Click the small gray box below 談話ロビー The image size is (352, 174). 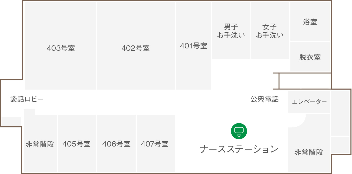pyautogui.click(x=11, y=121)
